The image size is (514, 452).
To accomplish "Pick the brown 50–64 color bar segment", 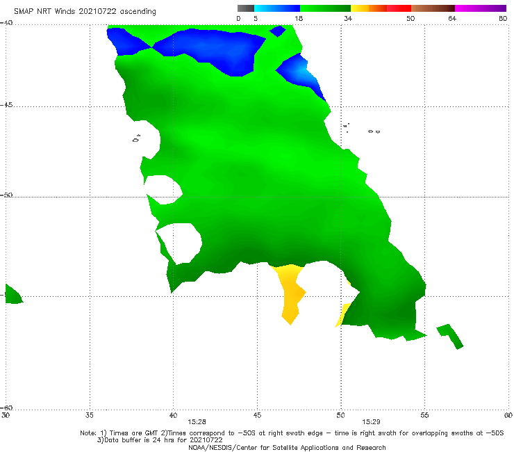I will point(433,8).
